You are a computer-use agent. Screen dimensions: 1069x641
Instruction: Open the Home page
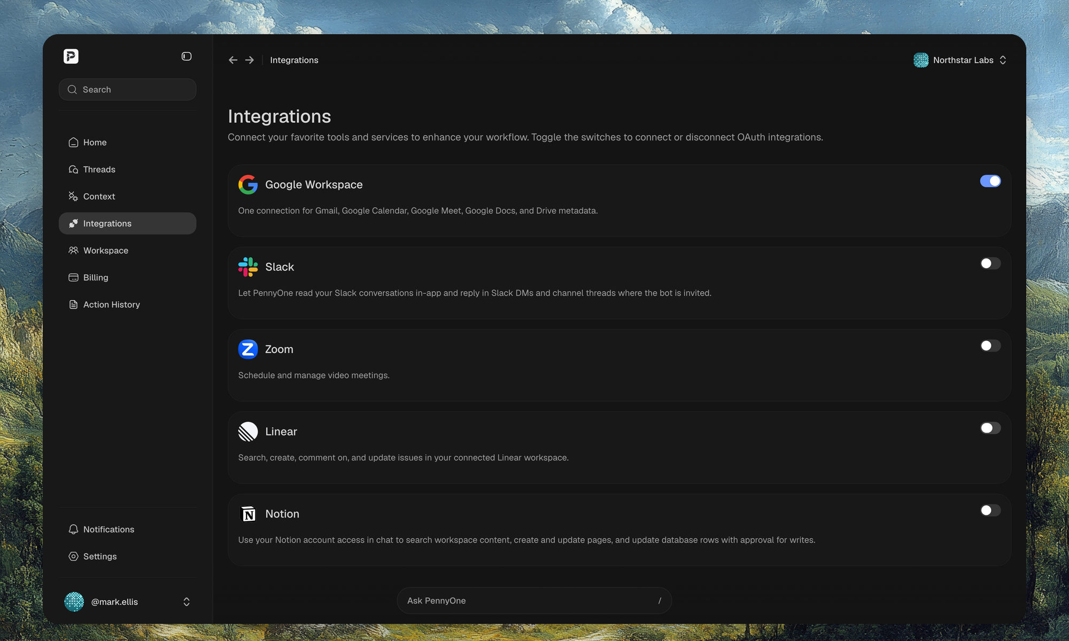coord(127,143)
